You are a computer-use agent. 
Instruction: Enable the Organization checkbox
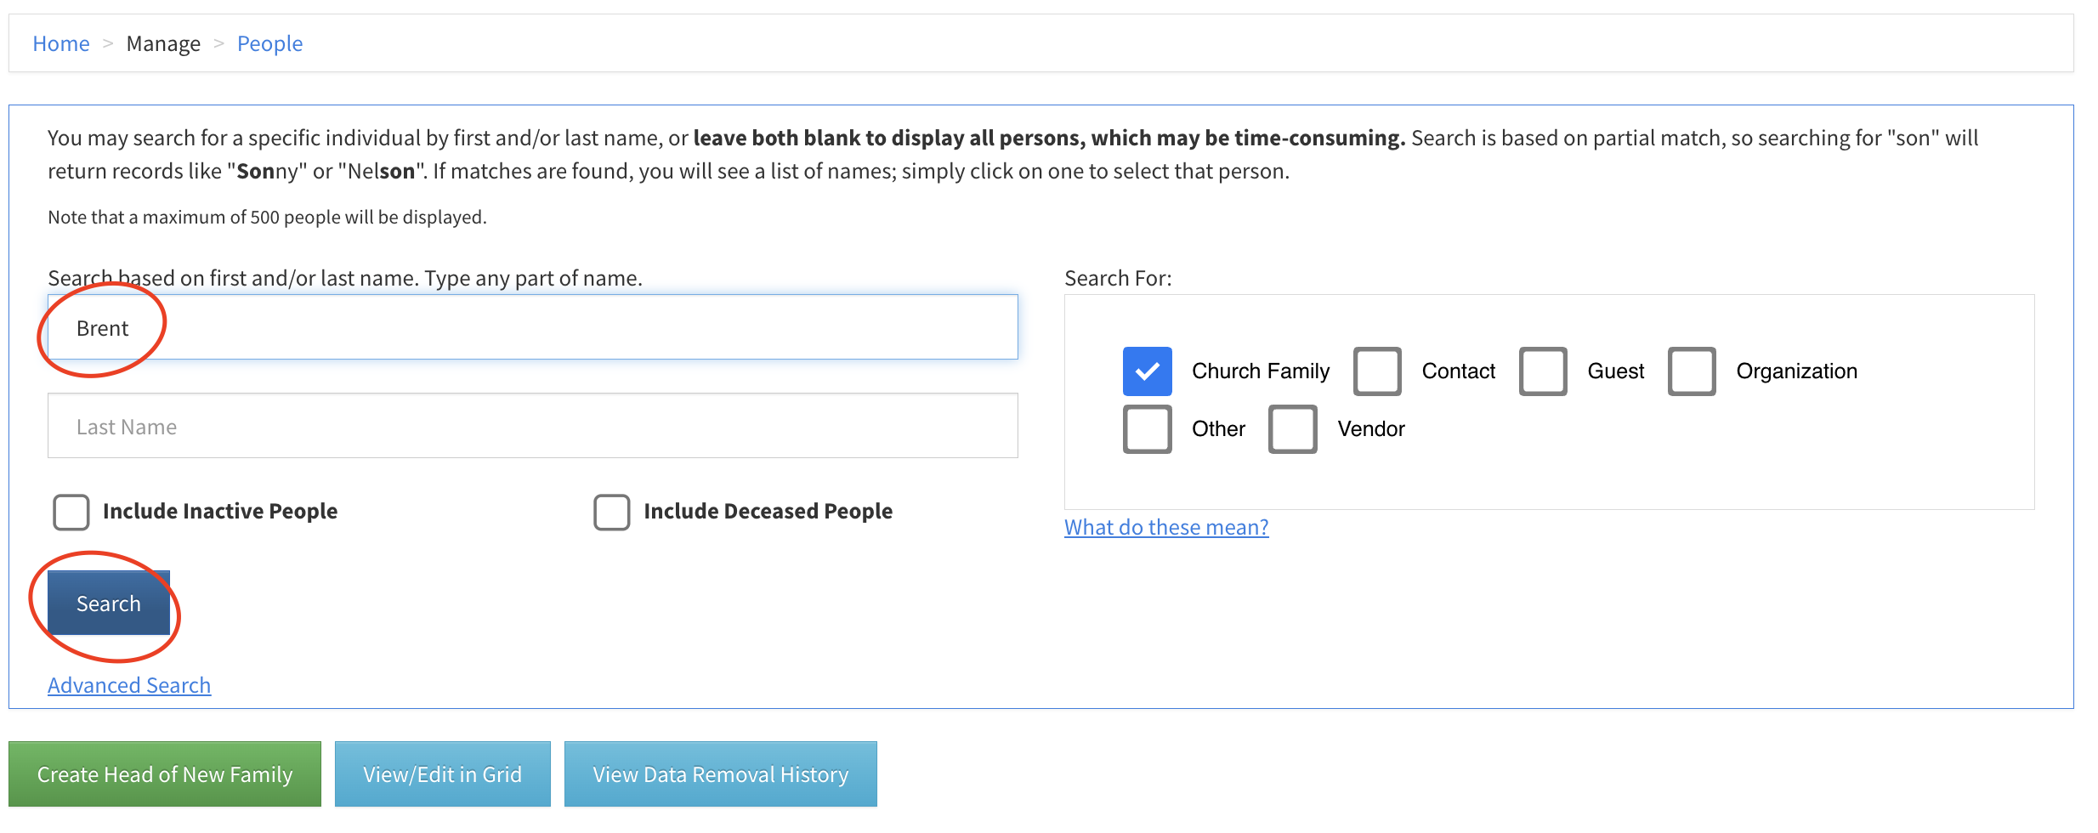[x=1691, y=371]
